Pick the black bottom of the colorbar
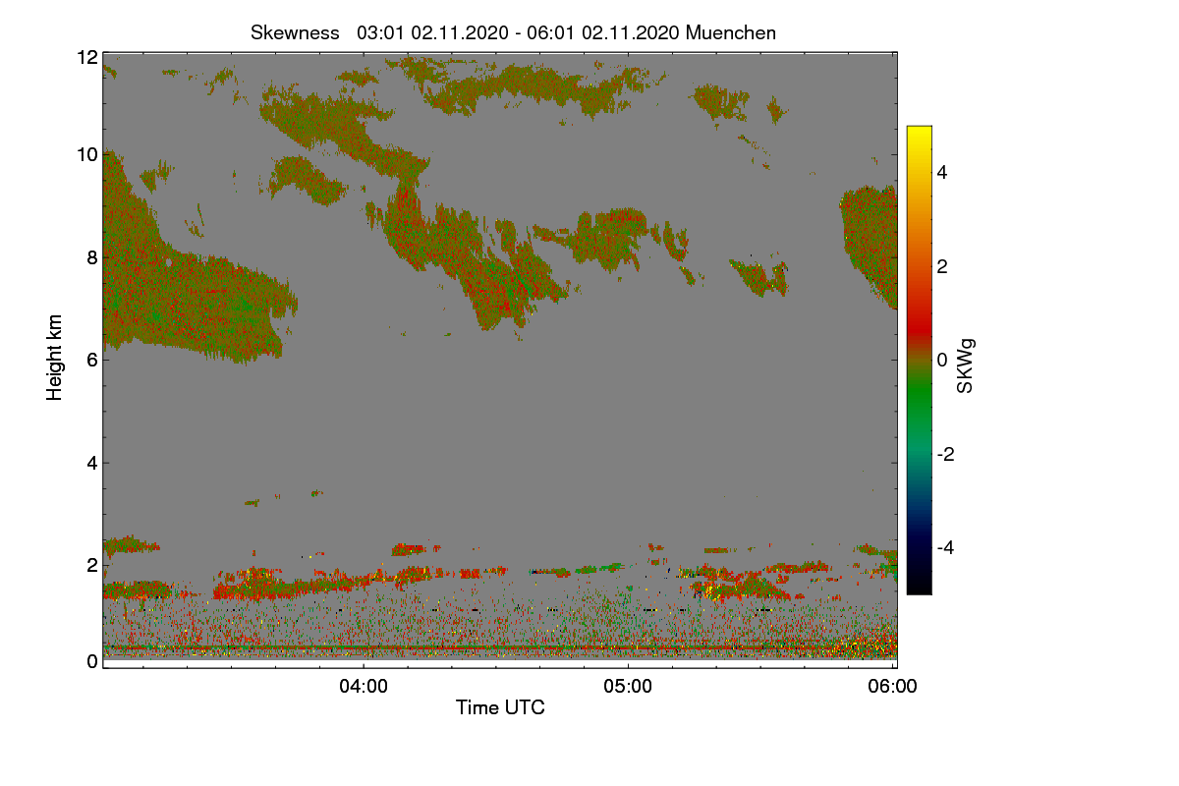 (x=919, y=586)
